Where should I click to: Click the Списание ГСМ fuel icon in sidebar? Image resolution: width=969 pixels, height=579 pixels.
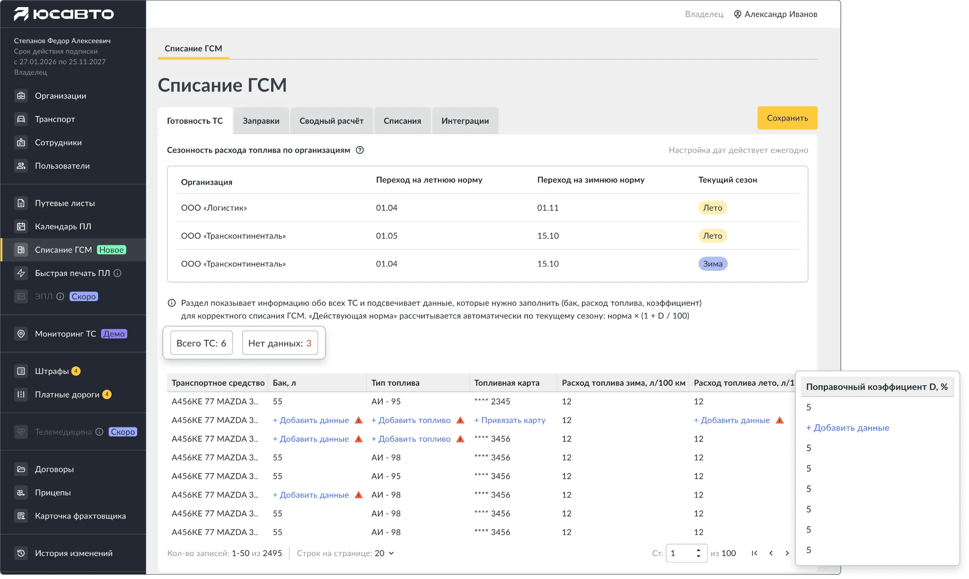point(21,250)
